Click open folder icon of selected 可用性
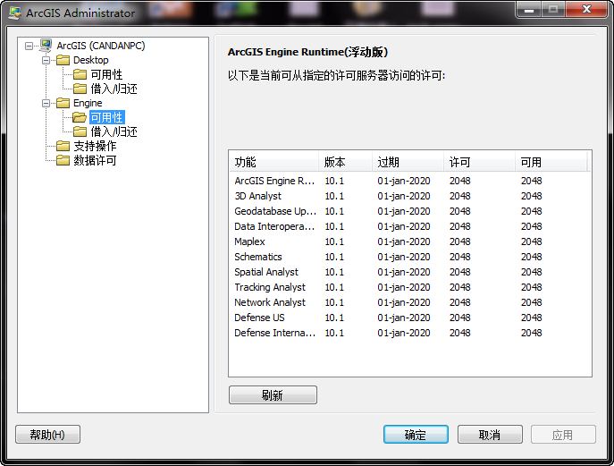614x466 pixels. point(80,117)
